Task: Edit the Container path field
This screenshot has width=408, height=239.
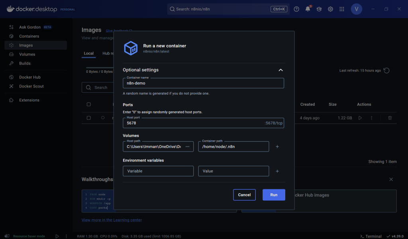Action: [233, 146]
